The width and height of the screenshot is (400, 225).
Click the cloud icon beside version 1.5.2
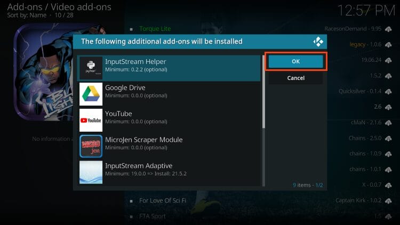coord(388,76)
